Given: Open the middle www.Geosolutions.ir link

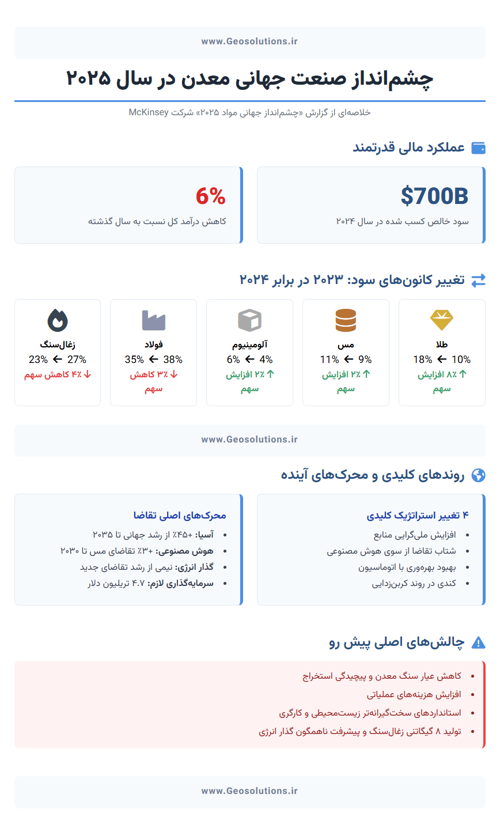Looking at the screenshot, I should [249, 440].
